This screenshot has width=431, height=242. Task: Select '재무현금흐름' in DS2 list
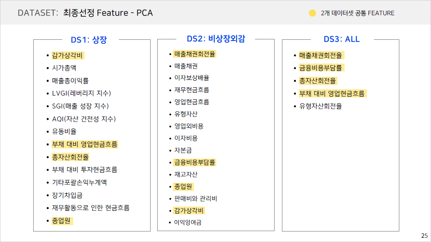click(x=192, y=90)
